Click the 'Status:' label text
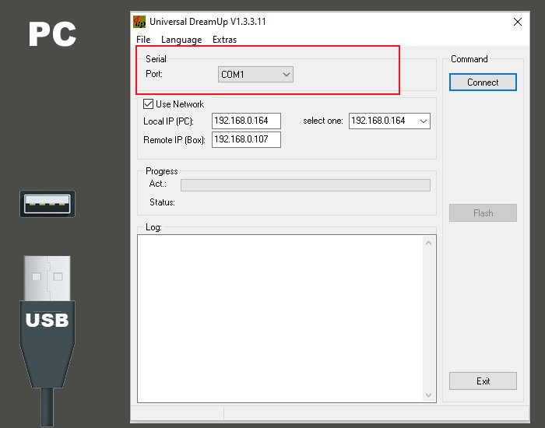The image size is (545, 428). click(162, 202)
